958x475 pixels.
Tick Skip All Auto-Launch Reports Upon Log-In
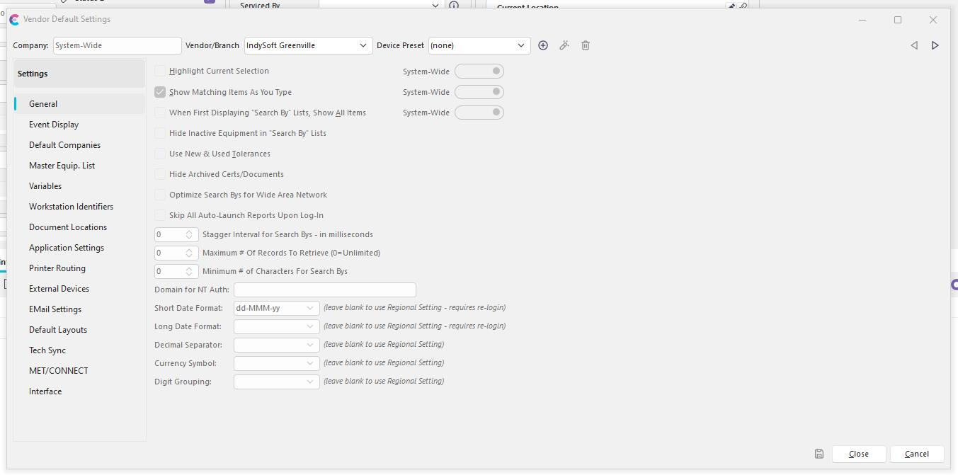click(160, 215)
